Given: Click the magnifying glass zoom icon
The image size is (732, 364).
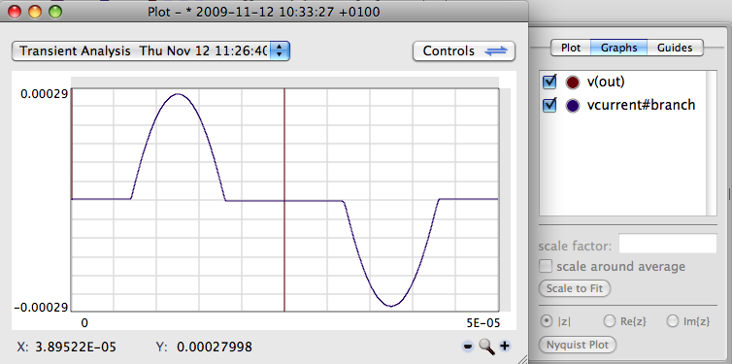Looking at the screenshot, I should coord(486,347).
